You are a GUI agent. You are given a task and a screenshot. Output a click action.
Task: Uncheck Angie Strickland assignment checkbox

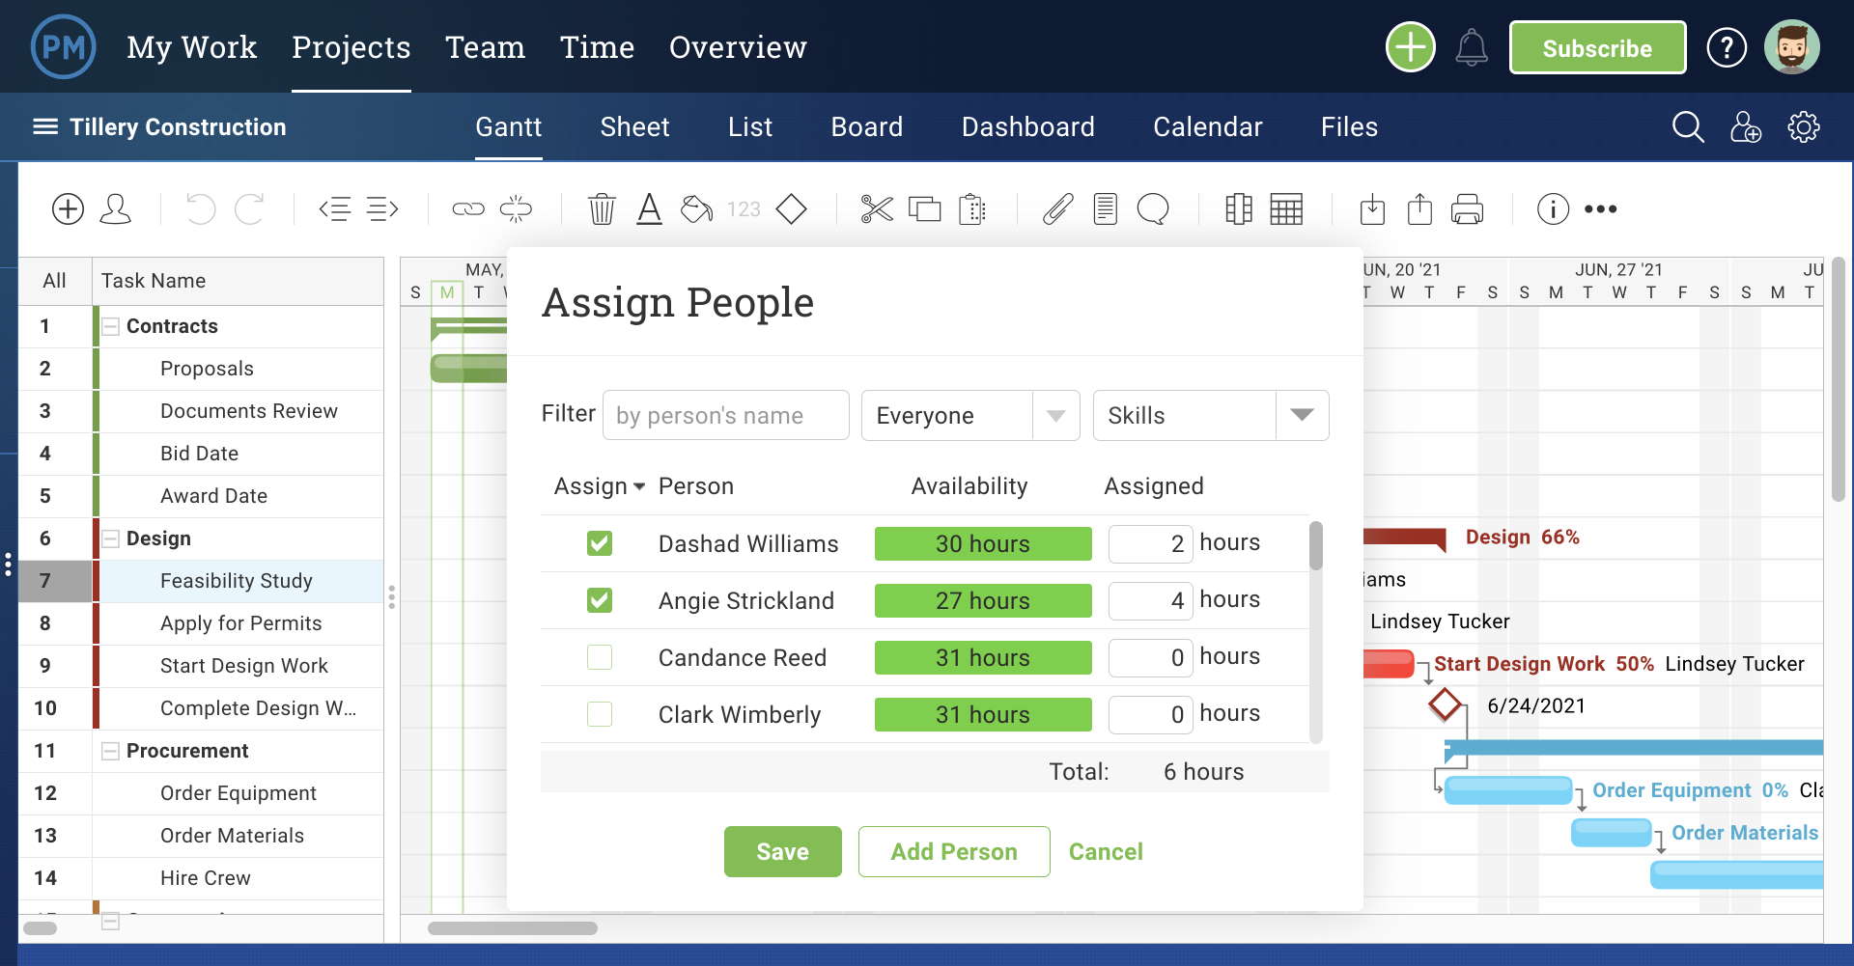pyautogui.click(x=600, y=600)
